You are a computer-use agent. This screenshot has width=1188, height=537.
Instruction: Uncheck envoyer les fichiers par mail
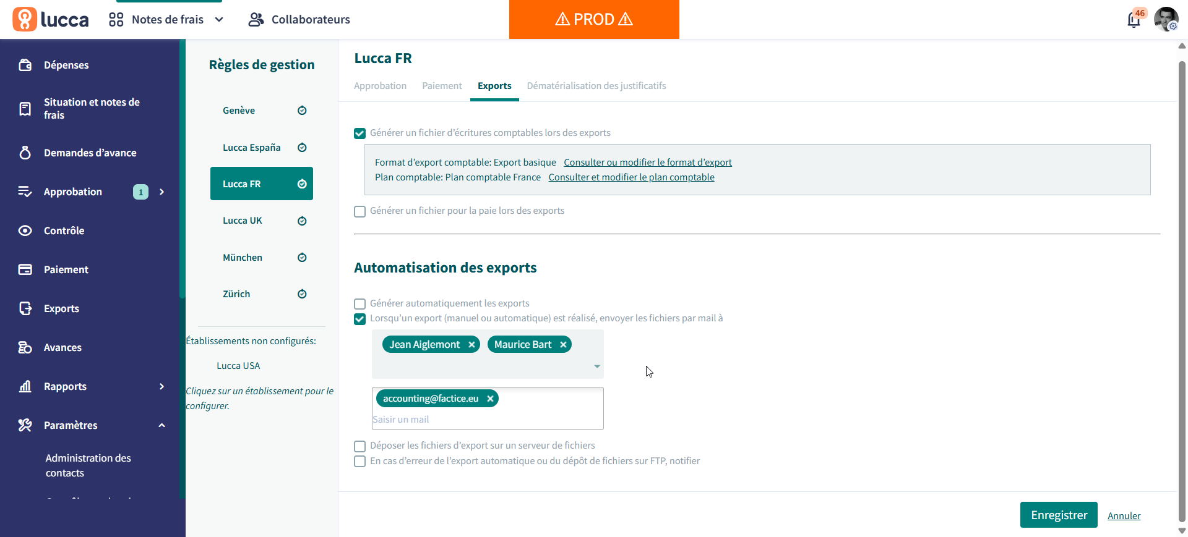coord(359,319)
